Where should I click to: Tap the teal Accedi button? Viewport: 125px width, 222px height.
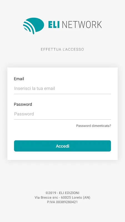pos(62,146)
